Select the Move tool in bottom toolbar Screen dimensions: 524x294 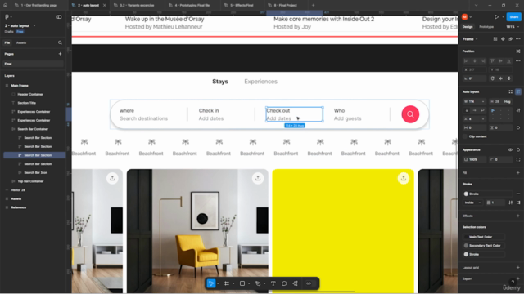[211, 283]
